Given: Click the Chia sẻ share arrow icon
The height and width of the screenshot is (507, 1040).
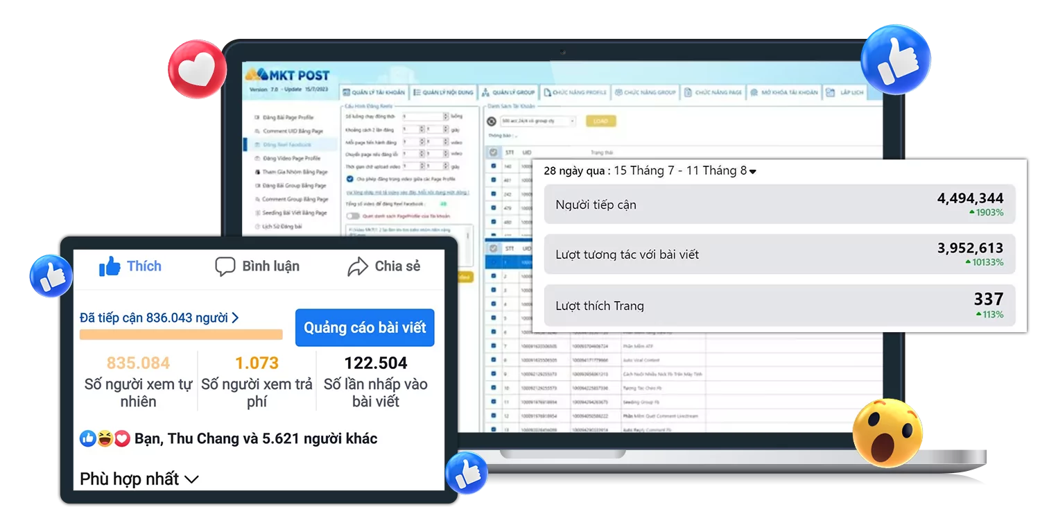Looking at the screenshot, I should [x=358, y=267].
